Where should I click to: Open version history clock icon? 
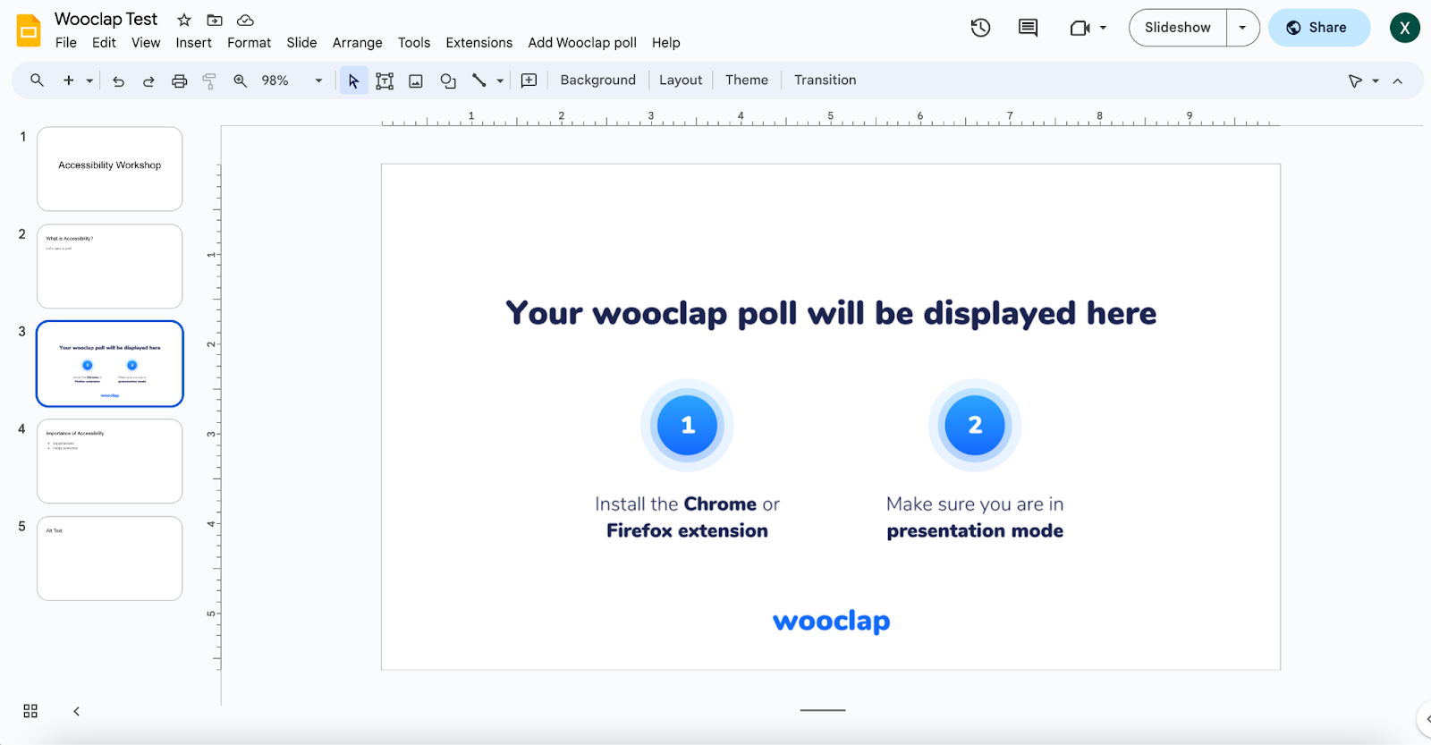(x=980, y=28)
